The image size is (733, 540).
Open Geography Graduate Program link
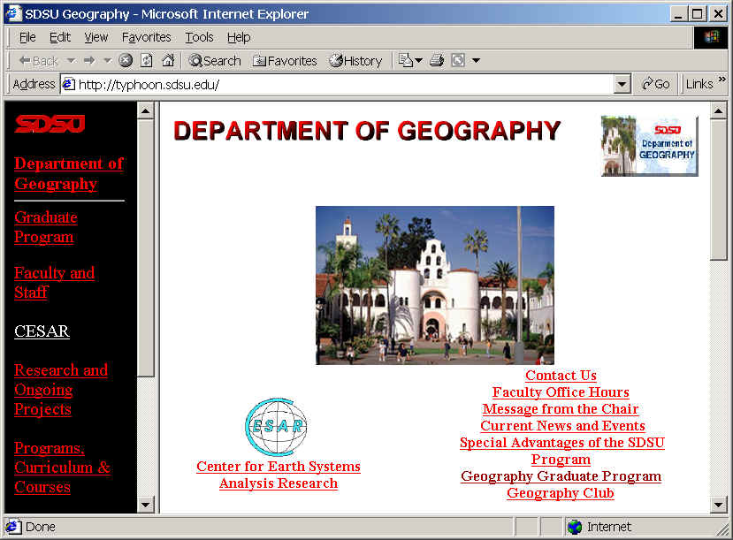(561, 476)
